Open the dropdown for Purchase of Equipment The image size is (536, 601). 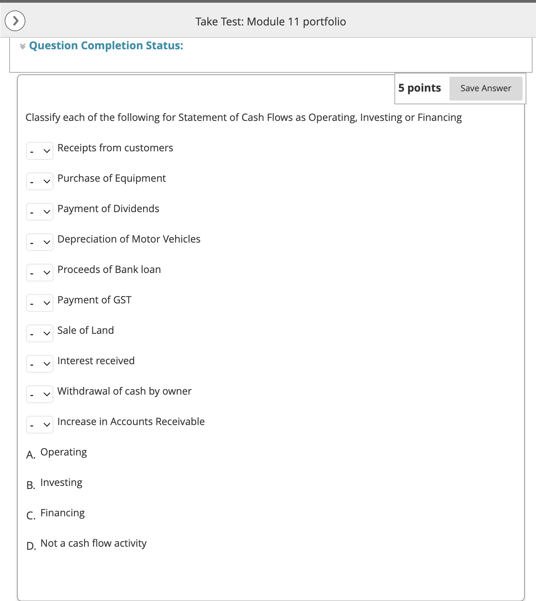pyautogui.click(x=40, y=181)
